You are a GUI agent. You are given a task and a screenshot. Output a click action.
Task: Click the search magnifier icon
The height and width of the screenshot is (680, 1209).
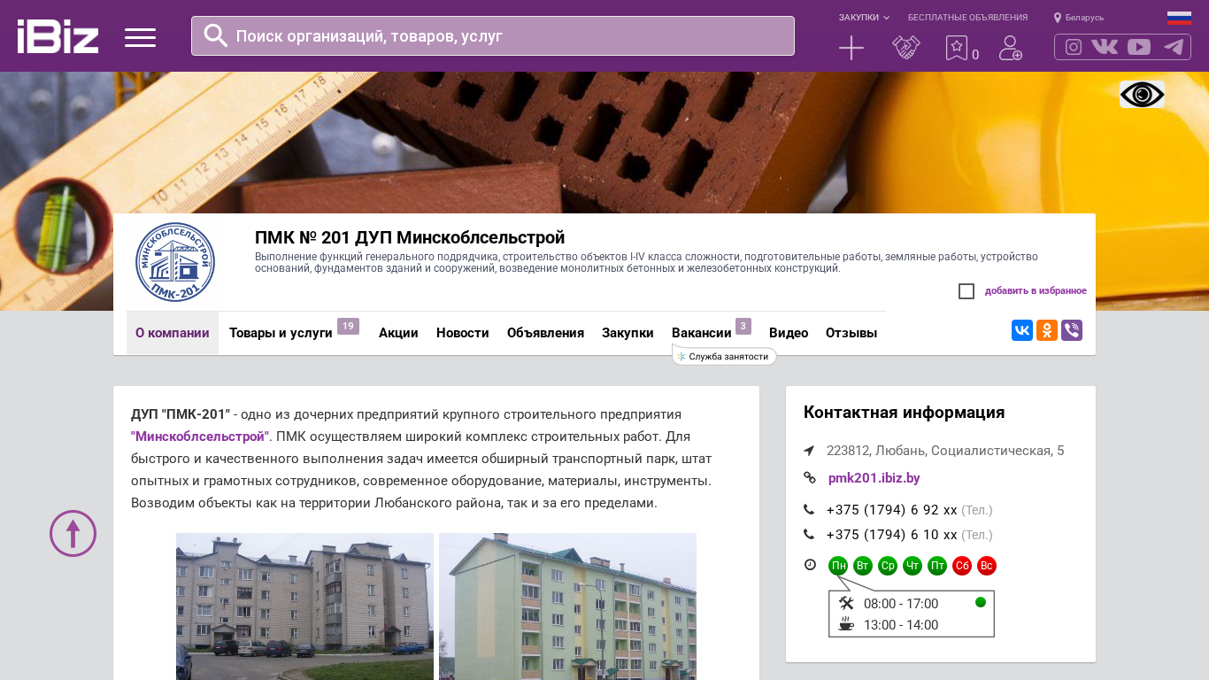pyautogui.click(x=216, y=35)
